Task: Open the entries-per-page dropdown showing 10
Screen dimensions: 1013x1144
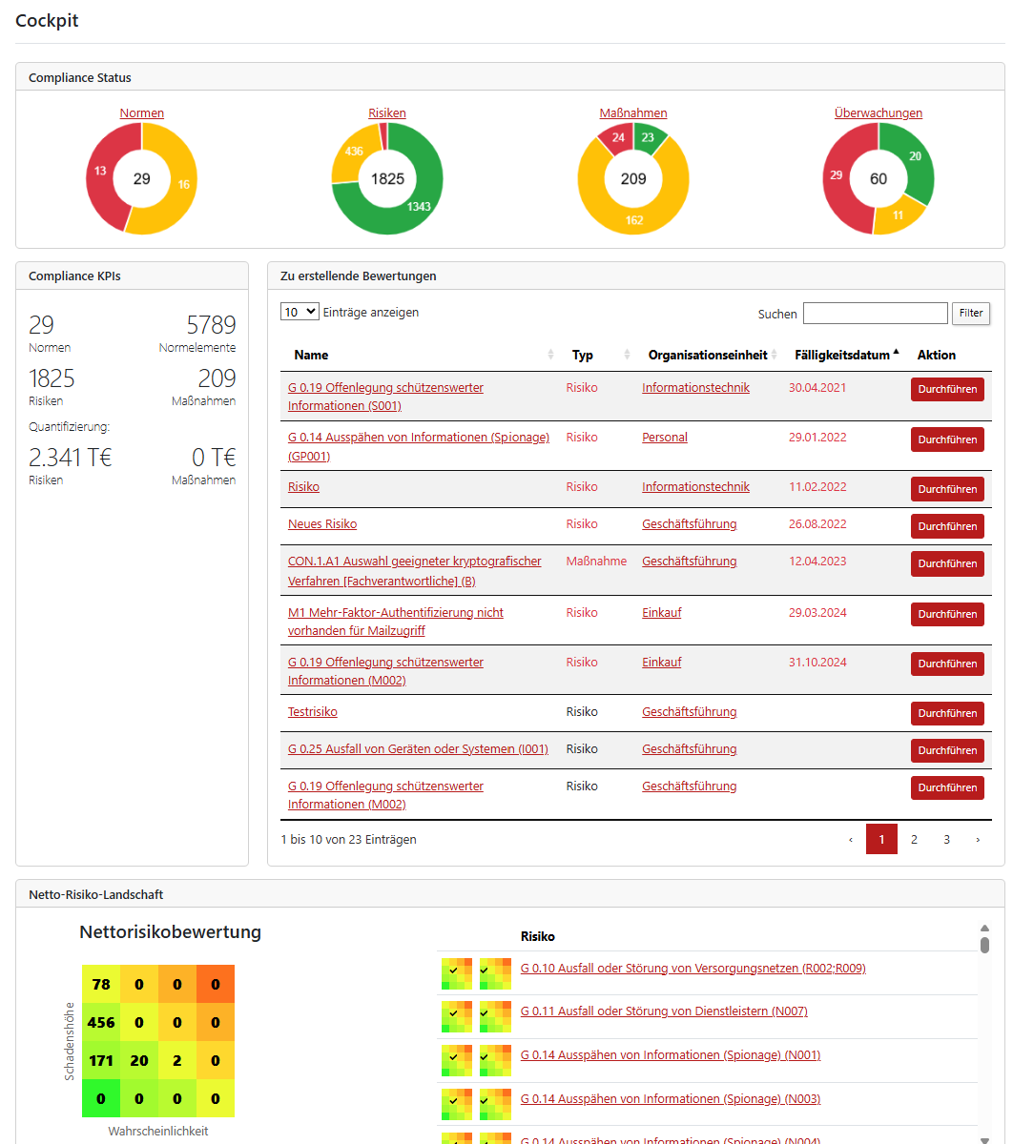Action: 300,312
